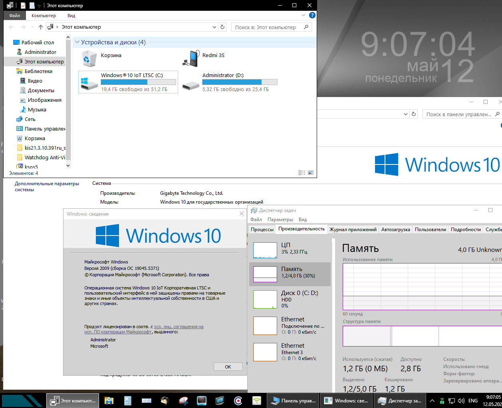502x408 pixels.
Task: Click the refresh button beside address bar
Action: coord(222,27)
